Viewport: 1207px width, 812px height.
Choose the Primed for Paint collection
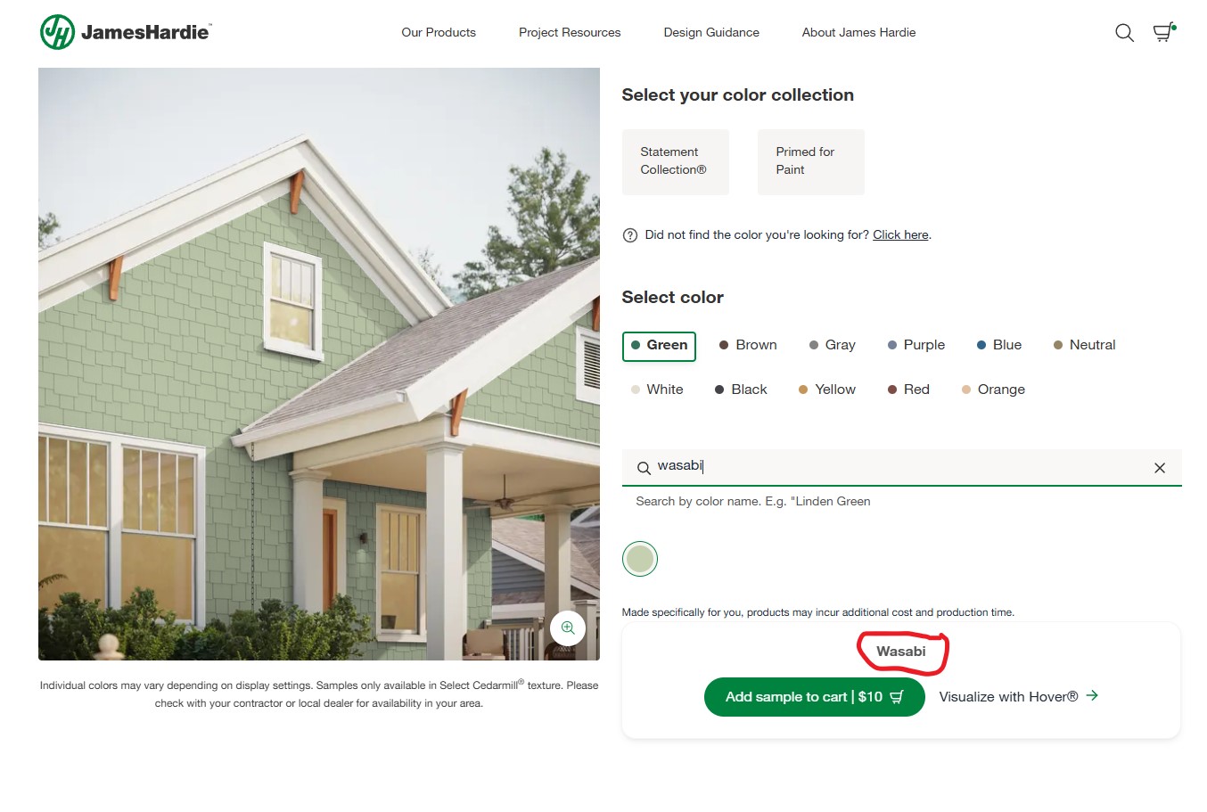coord(811,162)
